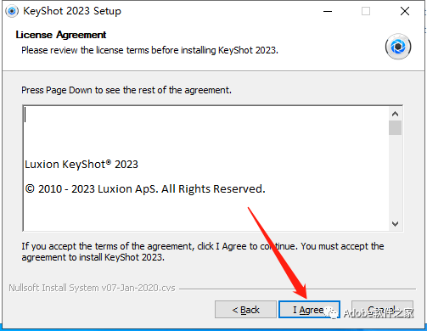
Task: Click the Nullsoft Install System label
Action: 92,288
